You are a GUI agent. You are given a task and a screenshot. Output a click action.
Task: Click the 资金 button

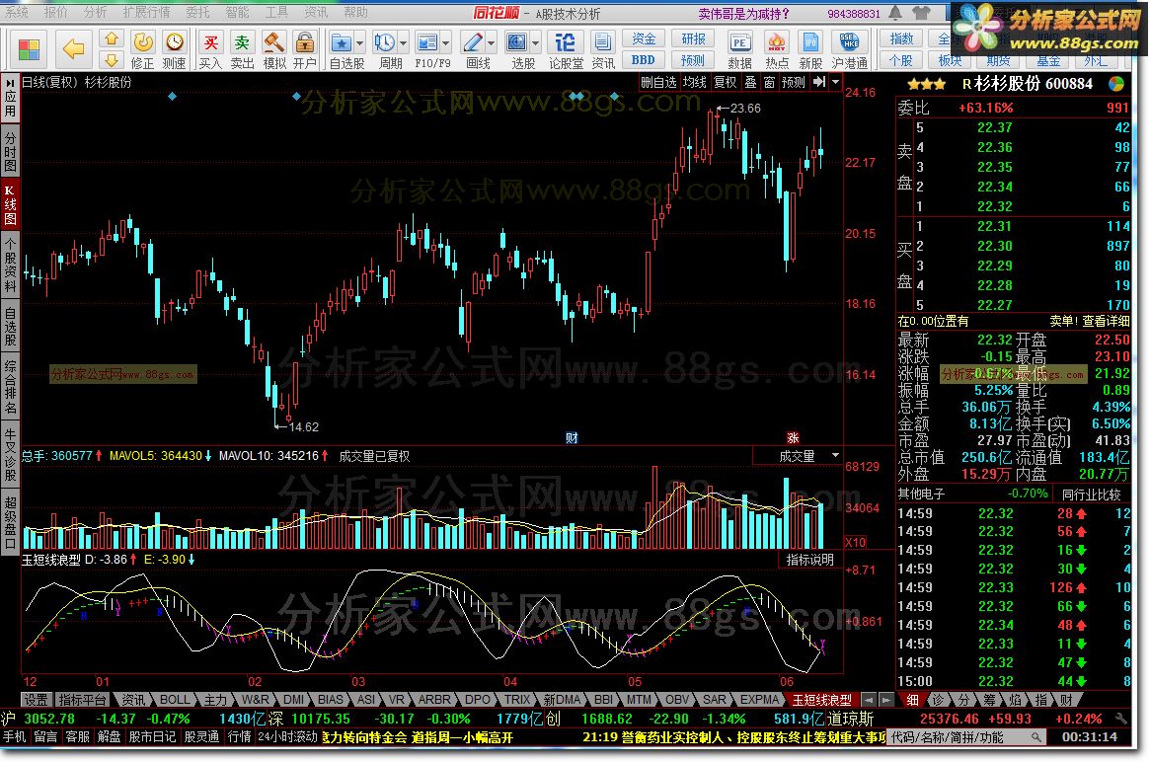[644, 38]
